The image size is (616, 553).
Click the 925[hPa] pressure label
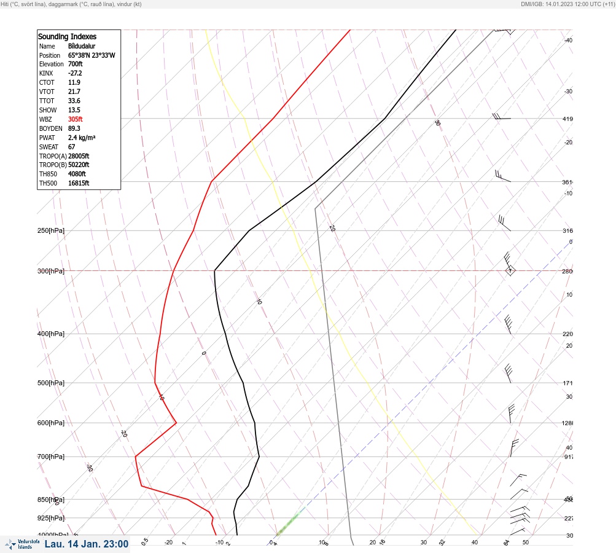[51, 518]
